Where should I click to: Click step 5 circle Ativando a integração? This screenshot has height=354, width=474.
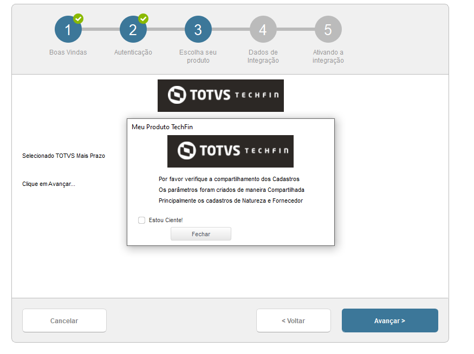point(328,29)
